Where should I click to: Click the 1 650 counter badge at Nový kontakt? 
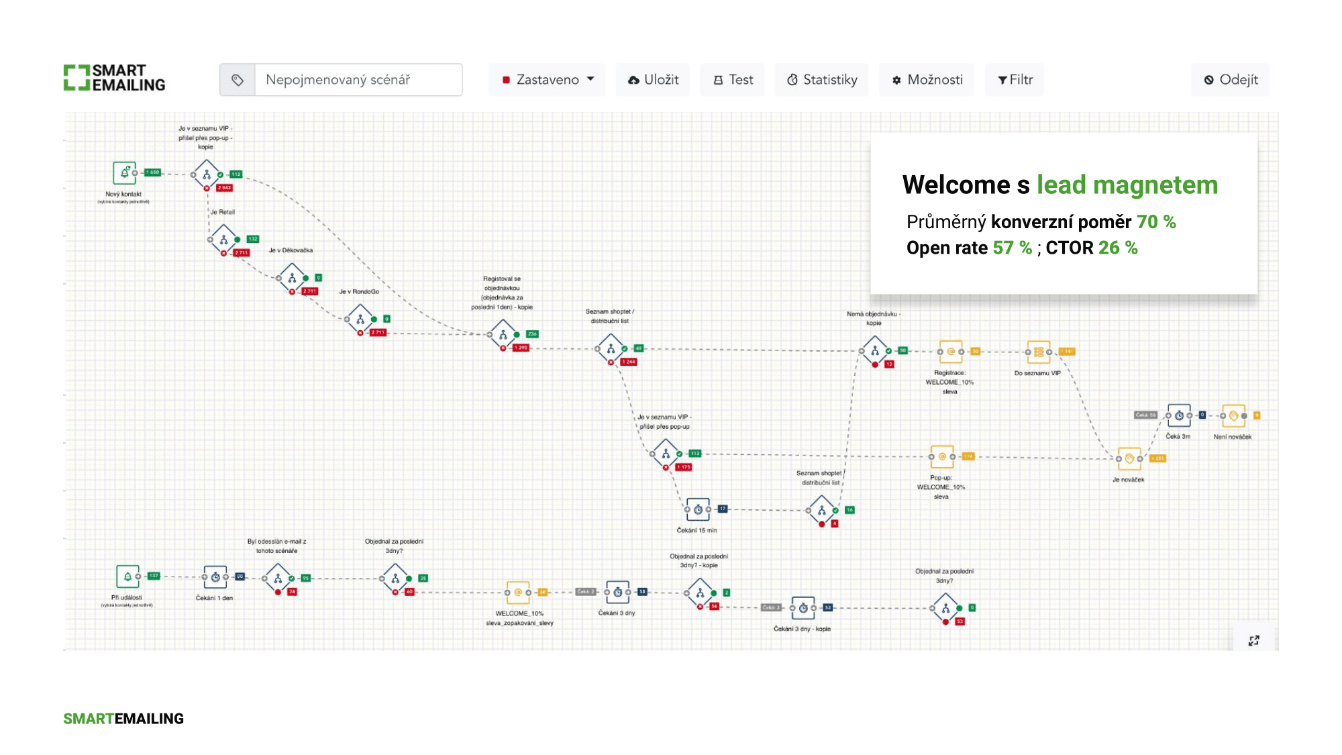(x=153, y=172)
